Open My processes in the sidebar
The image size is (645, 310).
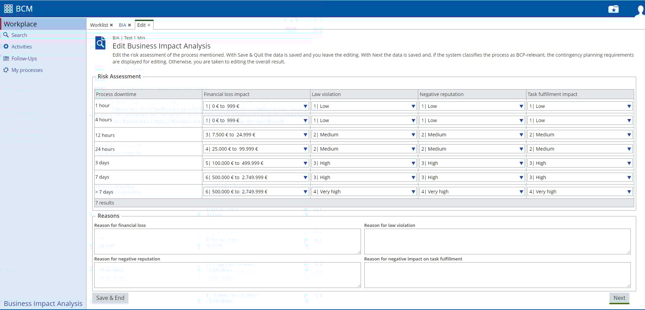(x=27, y=70)
